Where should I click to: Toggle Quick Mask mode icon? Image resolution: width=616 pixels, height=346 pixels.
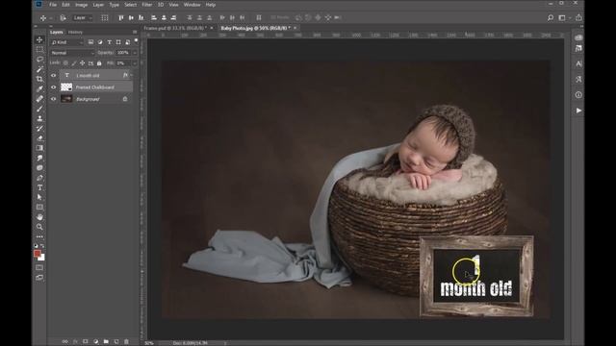pyautogui.click(x=39, y=267)
